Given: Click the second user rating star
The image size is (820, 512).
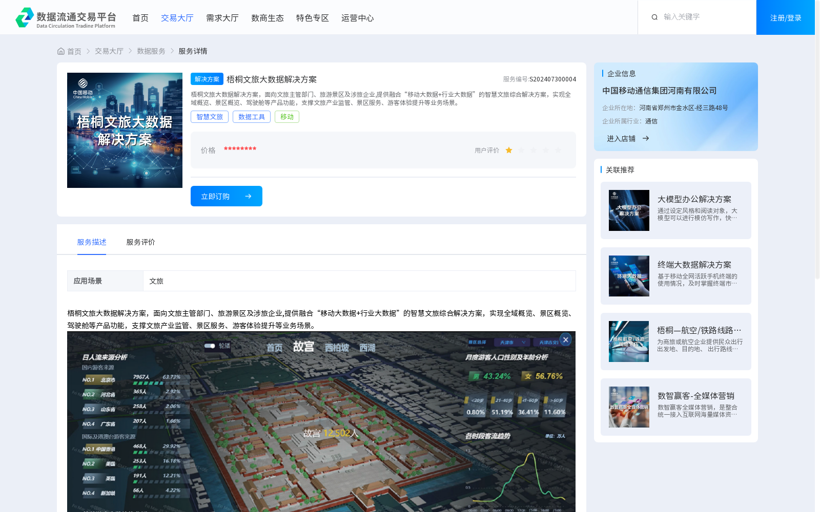Looking at the screenshot, I should pos(521,150).
